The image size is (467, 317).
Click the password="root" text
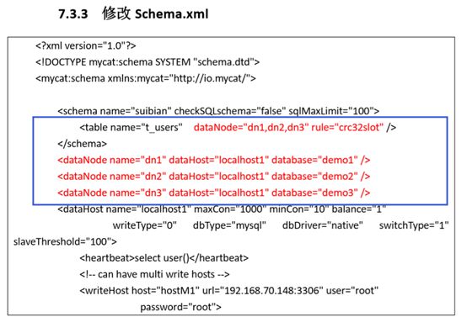point(180,307)
